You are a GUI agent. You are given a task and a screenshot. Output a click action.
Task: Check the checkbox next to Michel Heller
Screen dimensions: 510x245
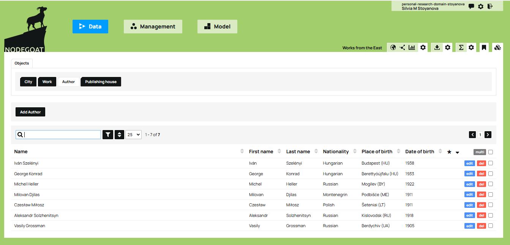pos(491,184)
